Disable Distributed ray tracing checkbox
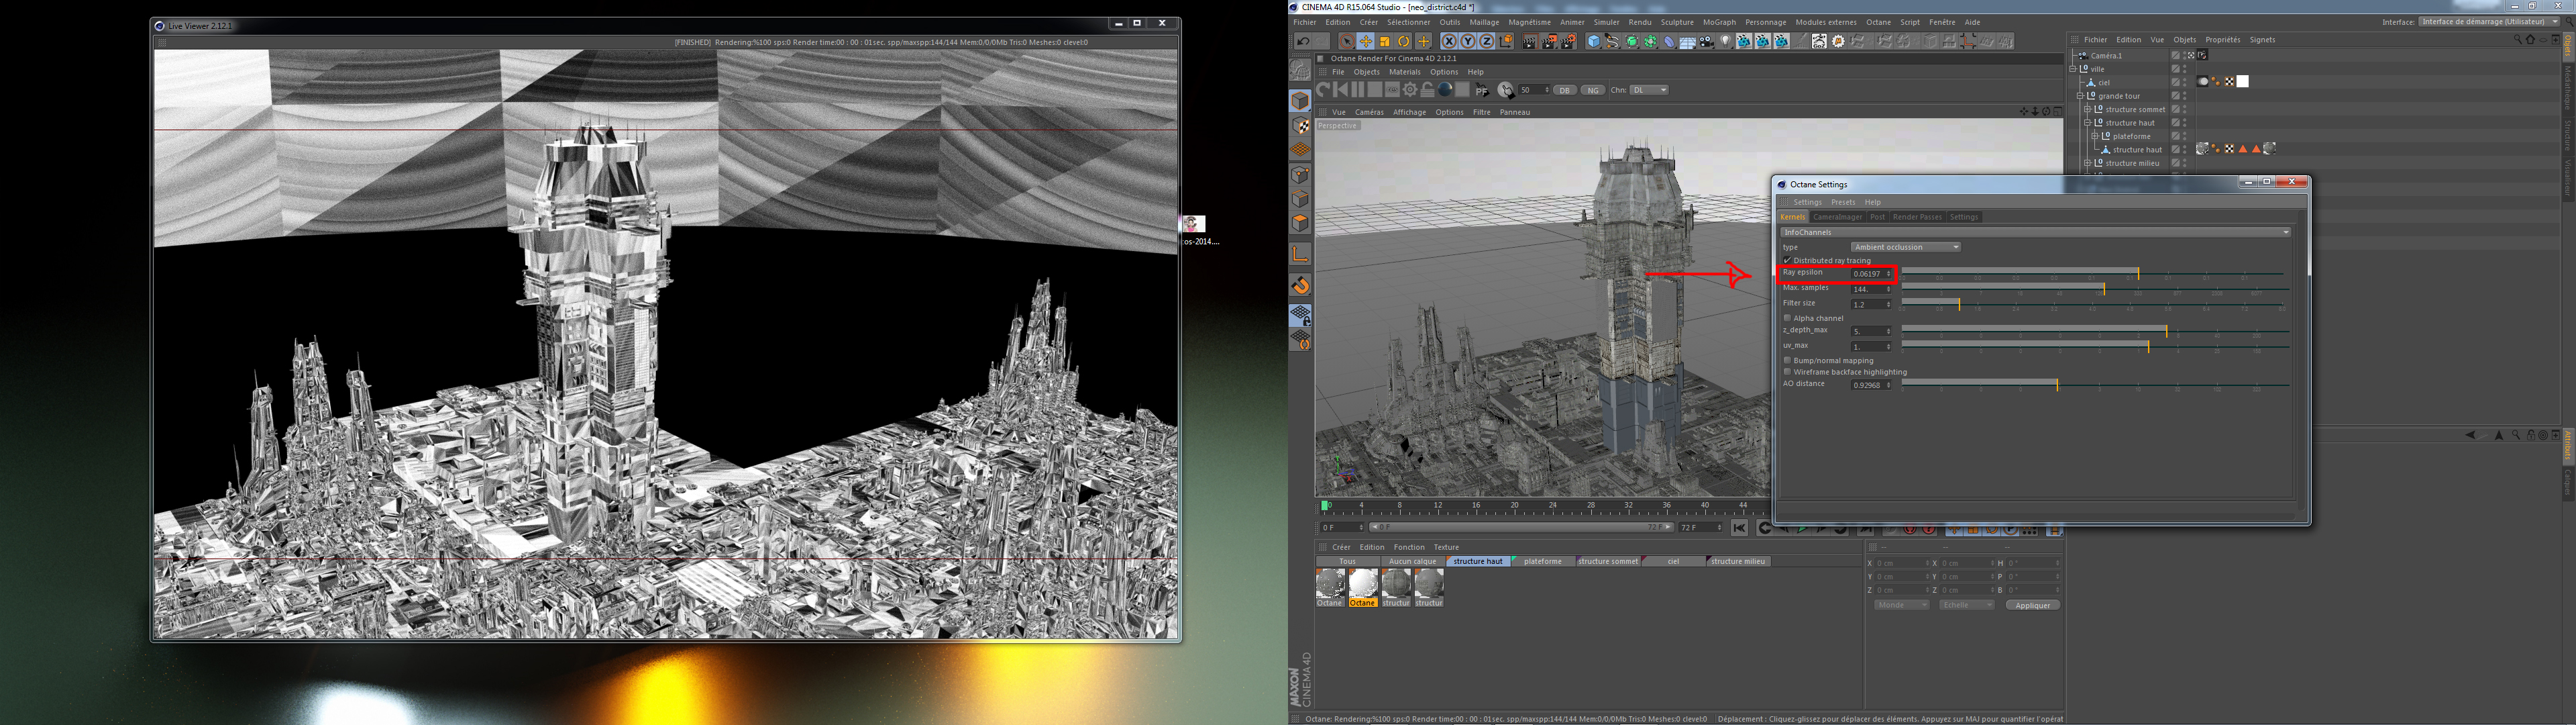The width and height of the screenshot is (2576, 725). click(1788, 260)
